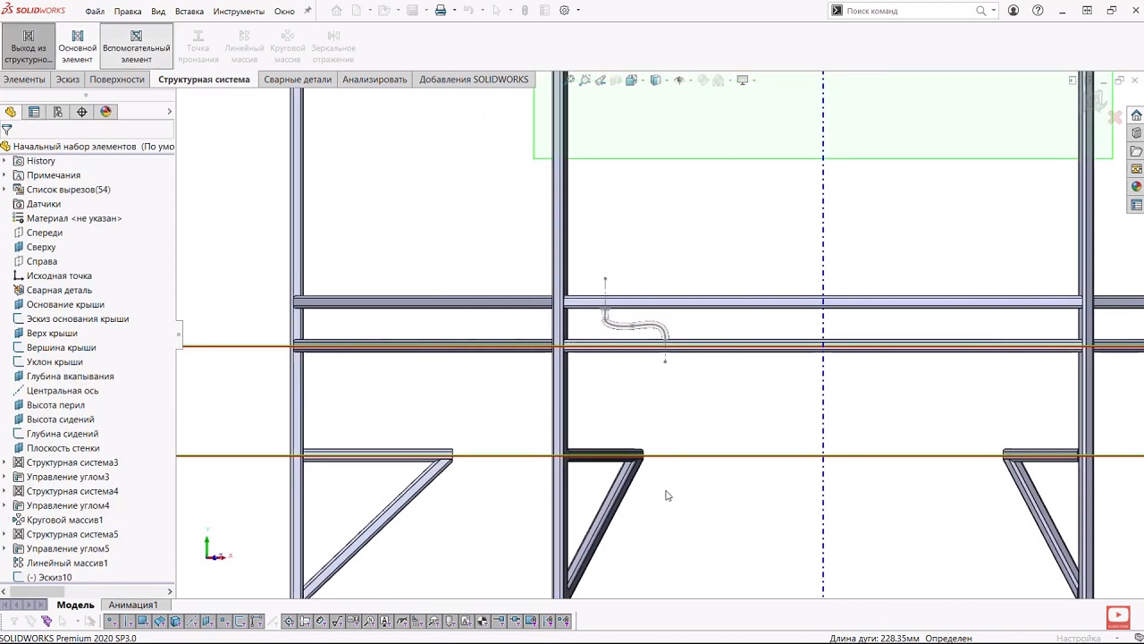Select Основной элемент tool
This screenshot has width=1144, height=644.
[x=77, y=47]
